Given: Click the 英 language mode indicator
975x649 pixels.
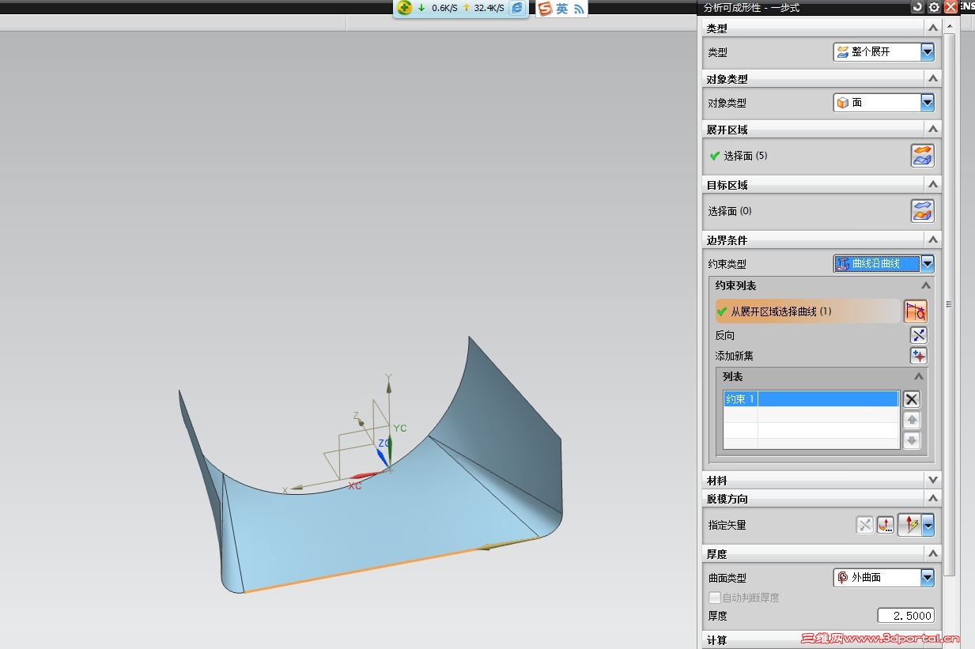Looking at the screenshot, I should click(562, 9).
